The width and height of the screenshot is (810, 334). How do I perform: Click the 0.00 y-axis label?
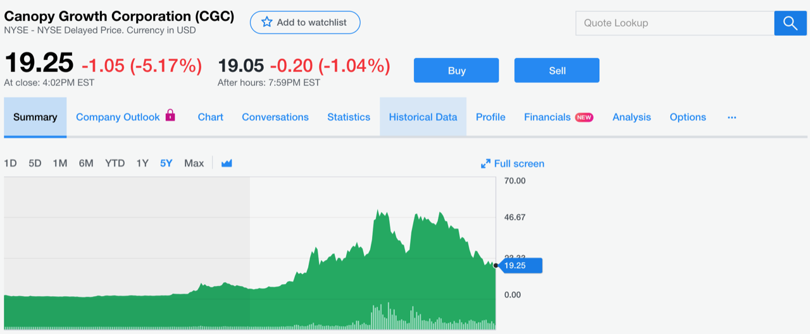[512, 295]
